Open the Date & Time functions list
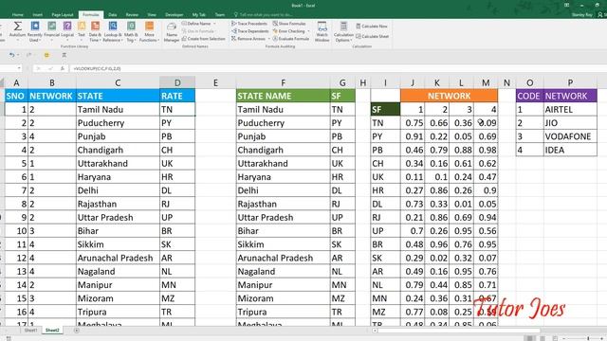The height and width of the screenshot is (341, 607). coord(95,31)
